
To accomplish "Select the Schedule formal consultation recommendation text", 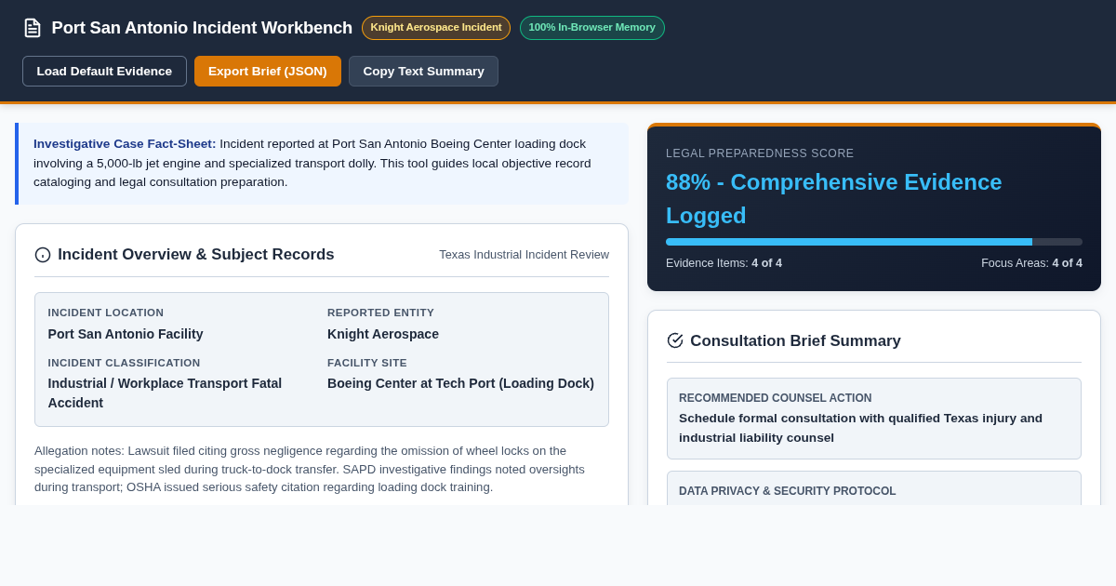I will coord(860,428).
